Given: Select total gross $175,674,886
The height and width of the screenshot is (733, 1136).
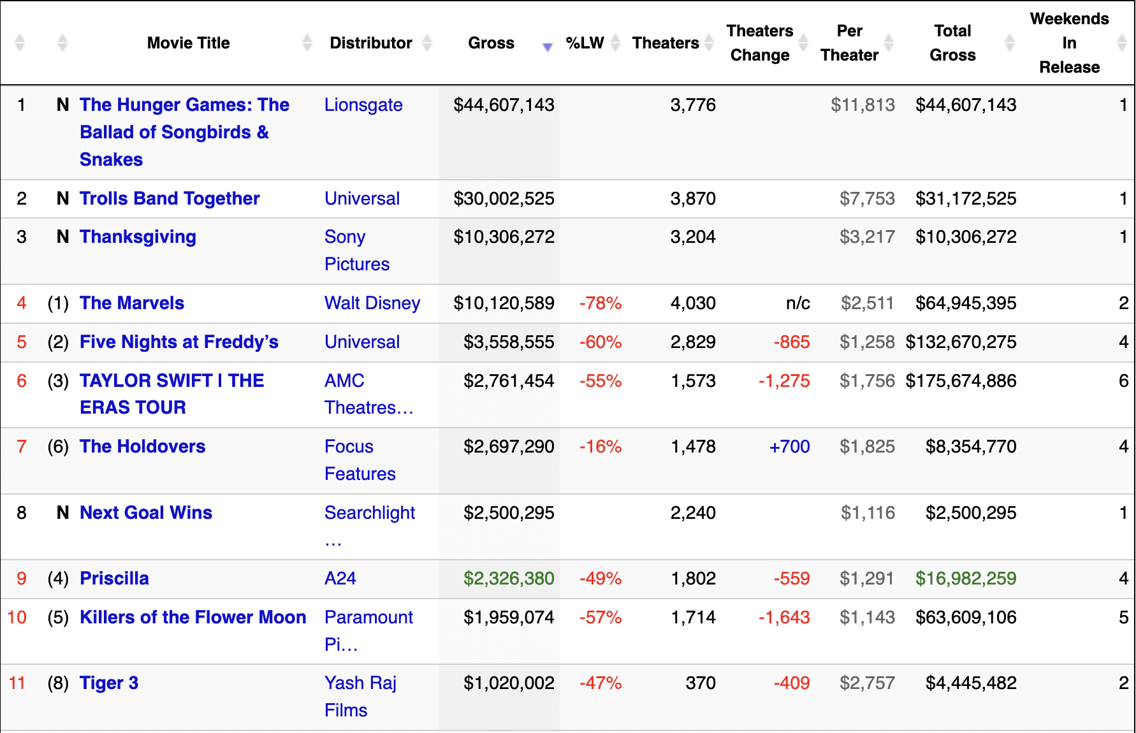Looking at the screenshot, I should point(961,381).
